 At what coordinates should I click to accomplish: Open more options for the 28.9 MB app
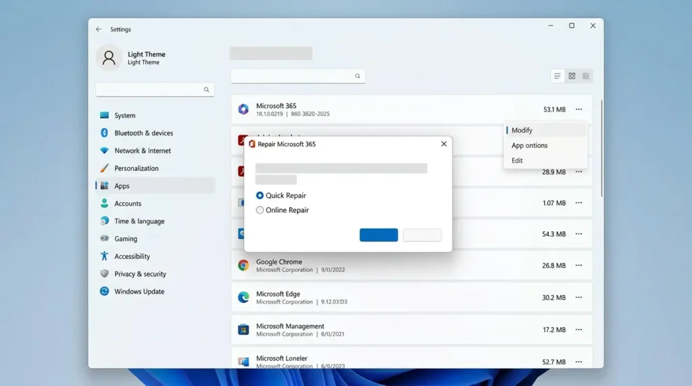pos(578,172)
